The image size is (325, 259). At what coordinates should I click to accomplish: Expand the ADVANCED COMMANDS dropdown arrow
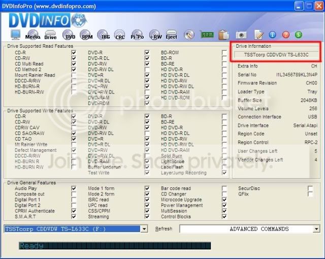316,229
